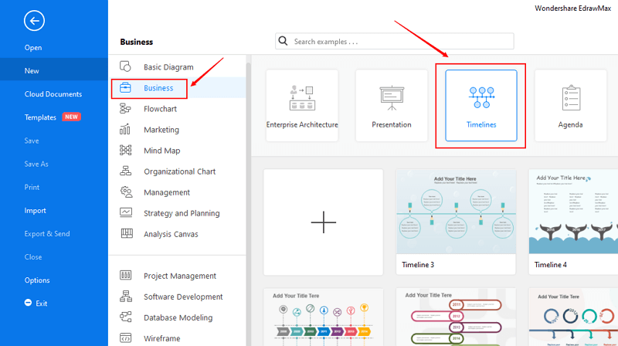Click the NEW badge beside Templates
The image size is (618, 346).
pyautogui.click(x=71, y=117)
